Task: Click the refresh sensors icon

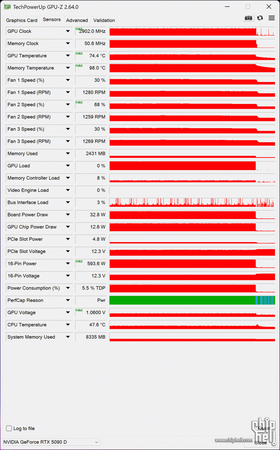Action: coord(260,18)
